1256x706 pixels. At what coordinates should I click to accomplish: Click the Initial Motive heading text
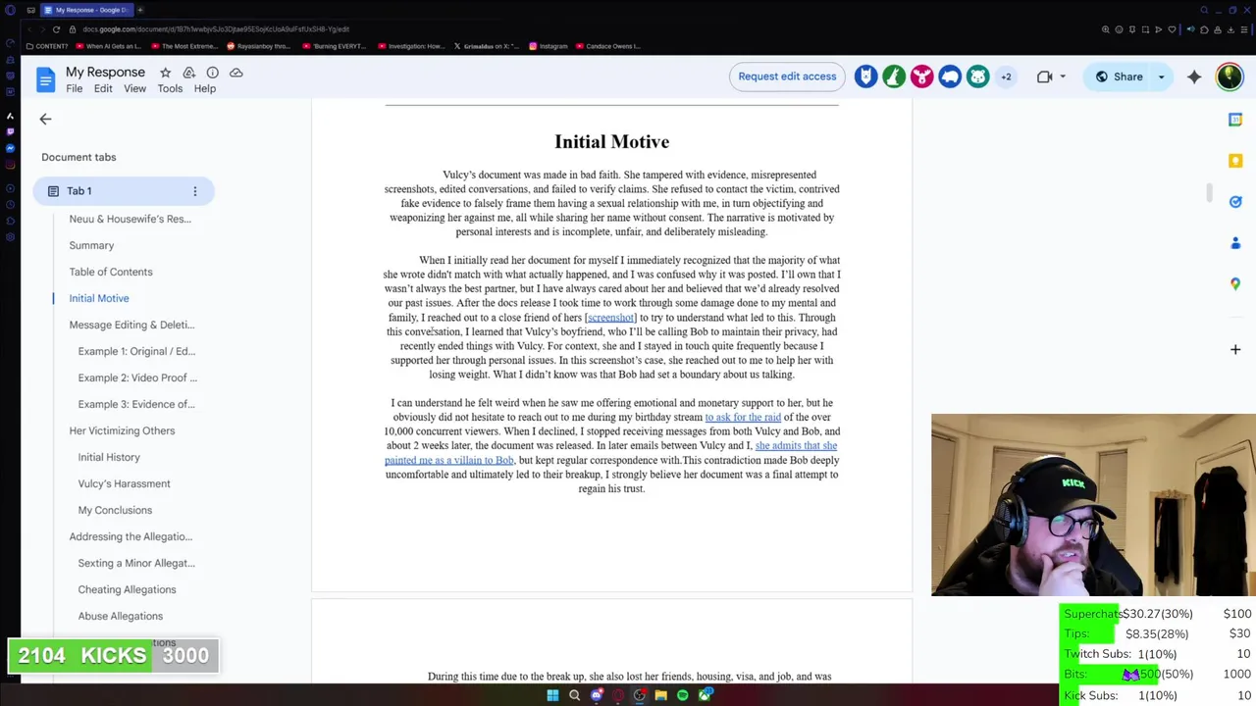611,142
